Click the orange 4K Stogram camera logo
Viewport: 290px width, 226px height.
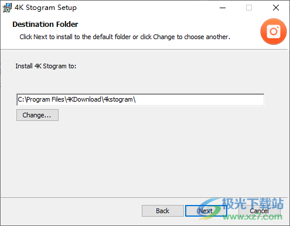pyautogui.click(x=274, y=32)
